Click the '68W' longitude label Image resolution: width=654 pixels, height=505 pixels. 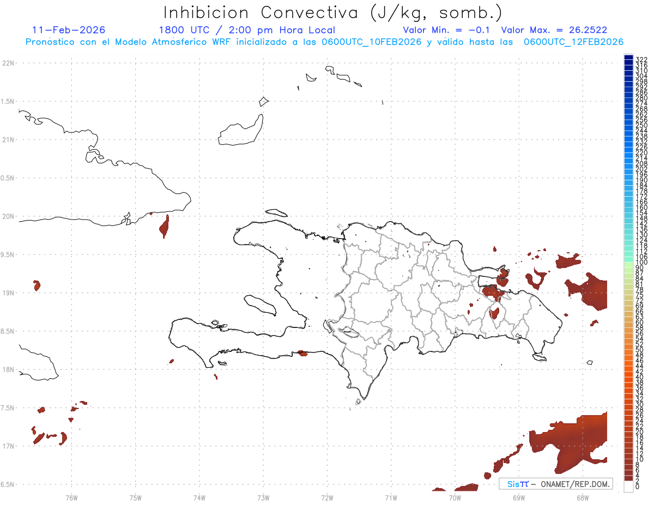tap(582, 497)
